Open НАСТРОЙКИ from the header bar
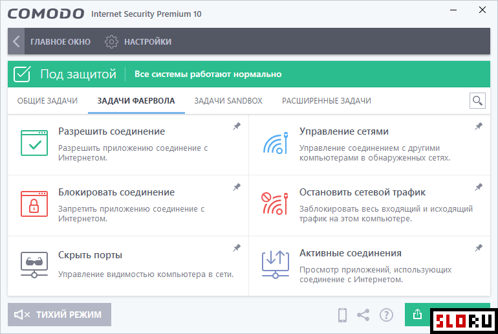Image resolution: width=498 pixels, height=334 pixels. 147,41
